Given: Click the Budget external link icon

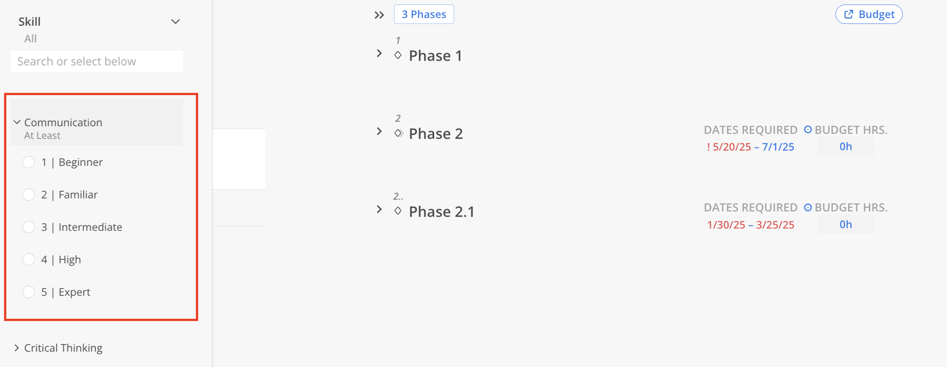Looking at the screenshot, I should tap(849, 14).
